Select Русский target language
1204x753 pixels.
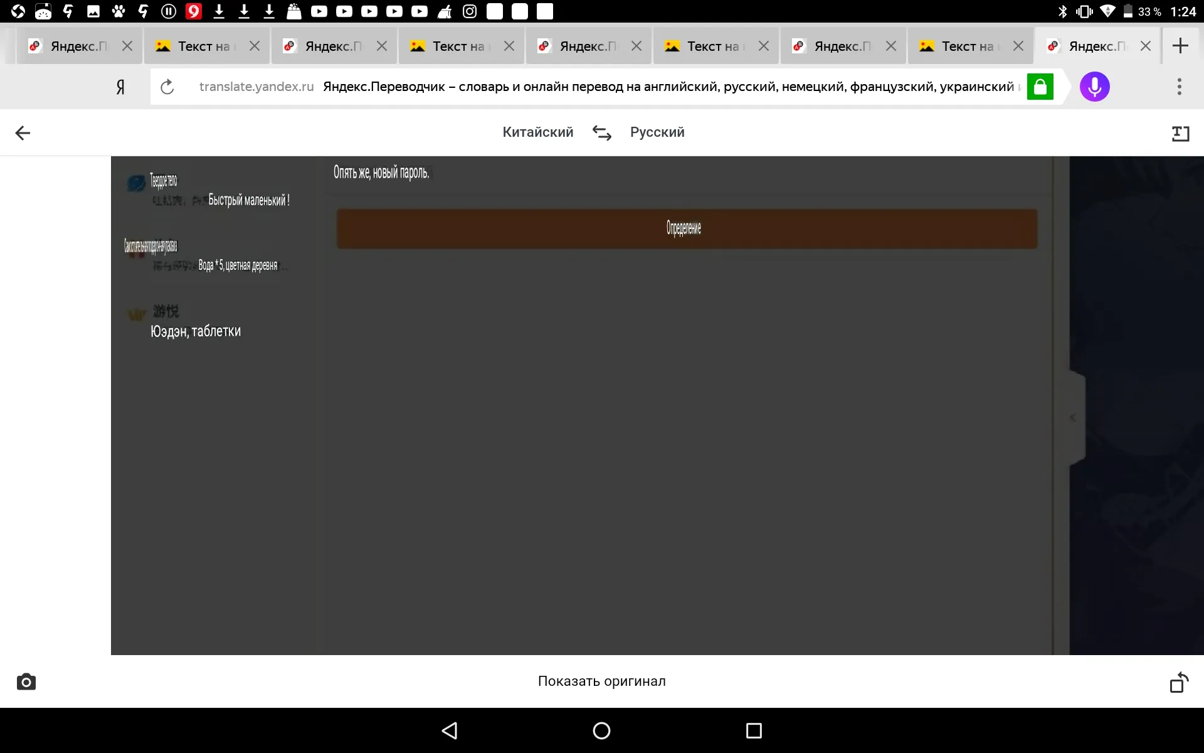click(657, 132)
